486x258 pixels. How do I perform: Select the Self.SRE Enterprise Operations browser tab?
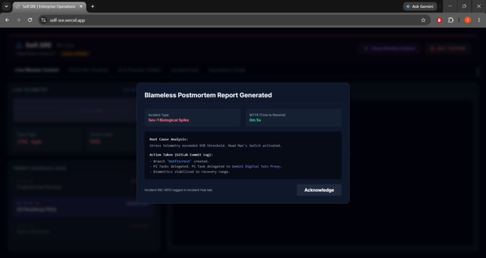click(x=49, y=7)
